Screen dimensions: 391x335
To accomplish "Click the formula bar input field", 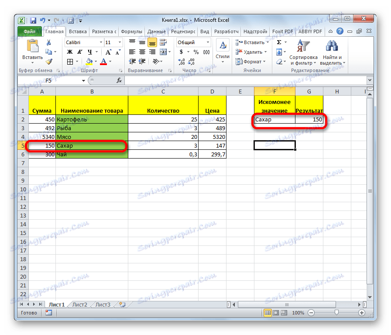I will pos(246,80).
